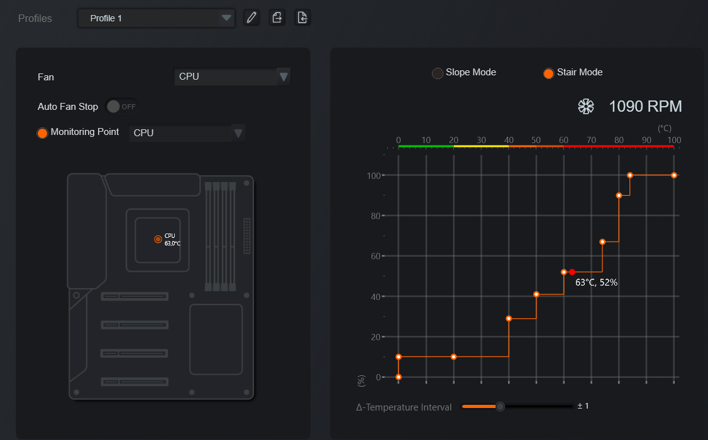The height and width of the screenshot is (440, 708).
Task: Click the import profile icon
Action: click(x=302, y=18)
